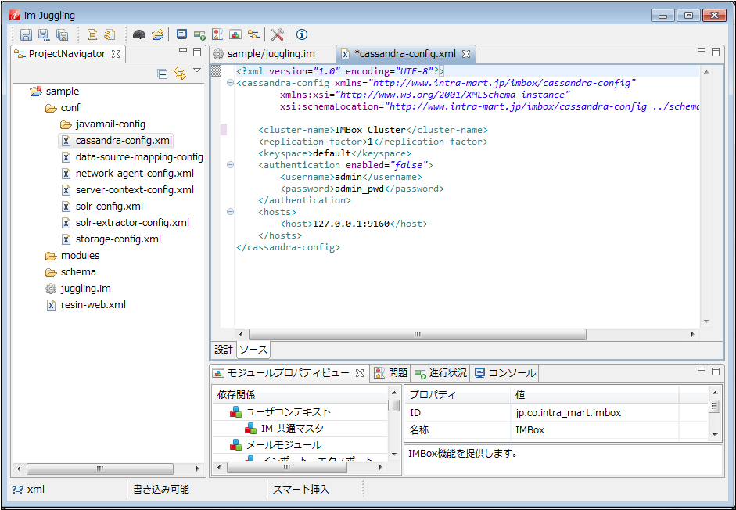
Task: Click the hourglass build icon in toolbar
Action: point(92,34)
